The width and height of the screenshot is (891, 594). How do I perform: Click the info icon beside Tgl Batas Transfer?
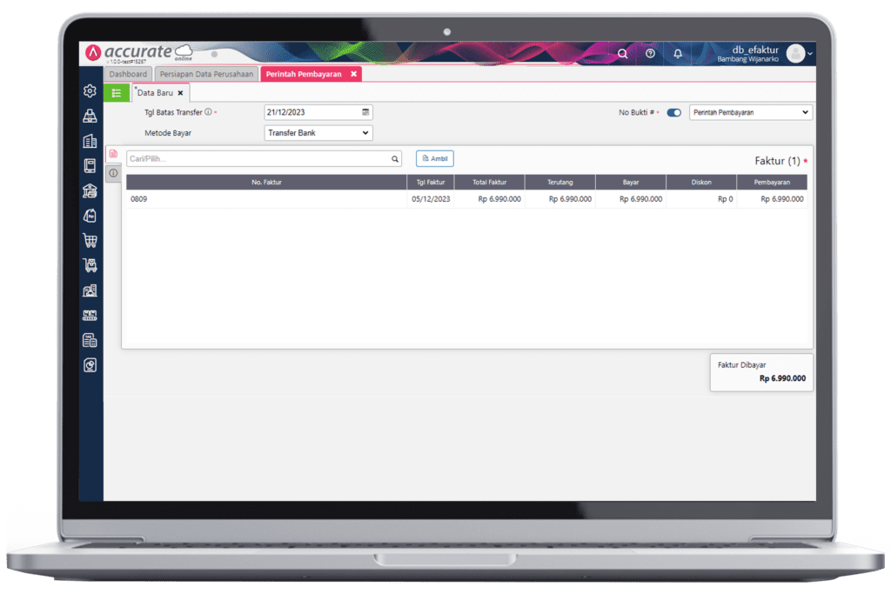pos(208,112)
